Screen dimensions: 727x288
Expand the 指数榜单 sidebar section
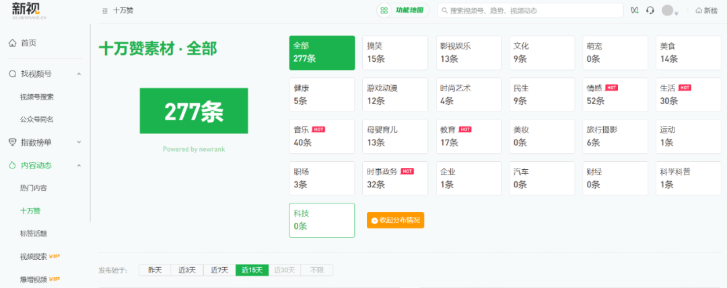79,142
